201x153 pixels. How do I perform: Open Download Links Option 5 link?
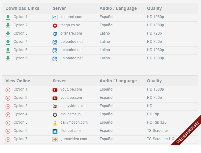tap(20, 50)
